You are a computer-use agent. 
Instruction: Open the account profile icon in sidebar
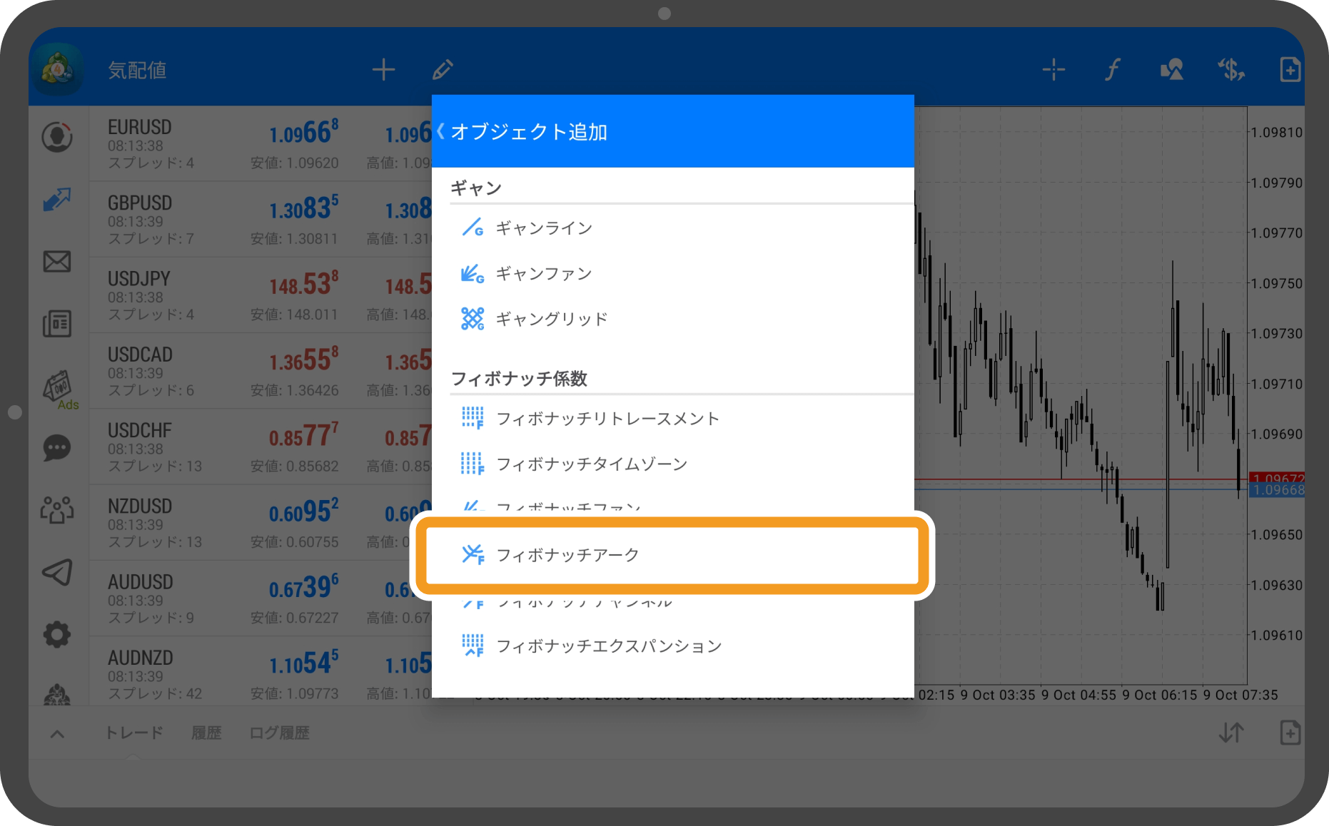(57, 138)
